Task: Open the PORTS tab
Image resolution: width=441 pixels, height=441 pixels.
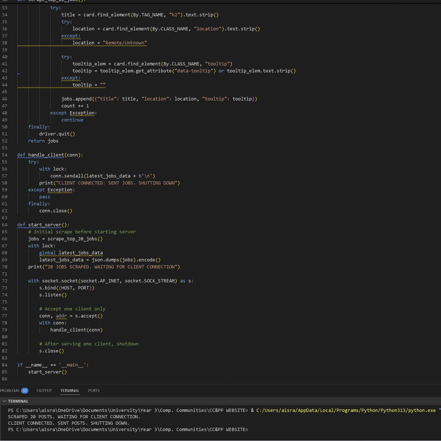Action: tap(94, 390)
